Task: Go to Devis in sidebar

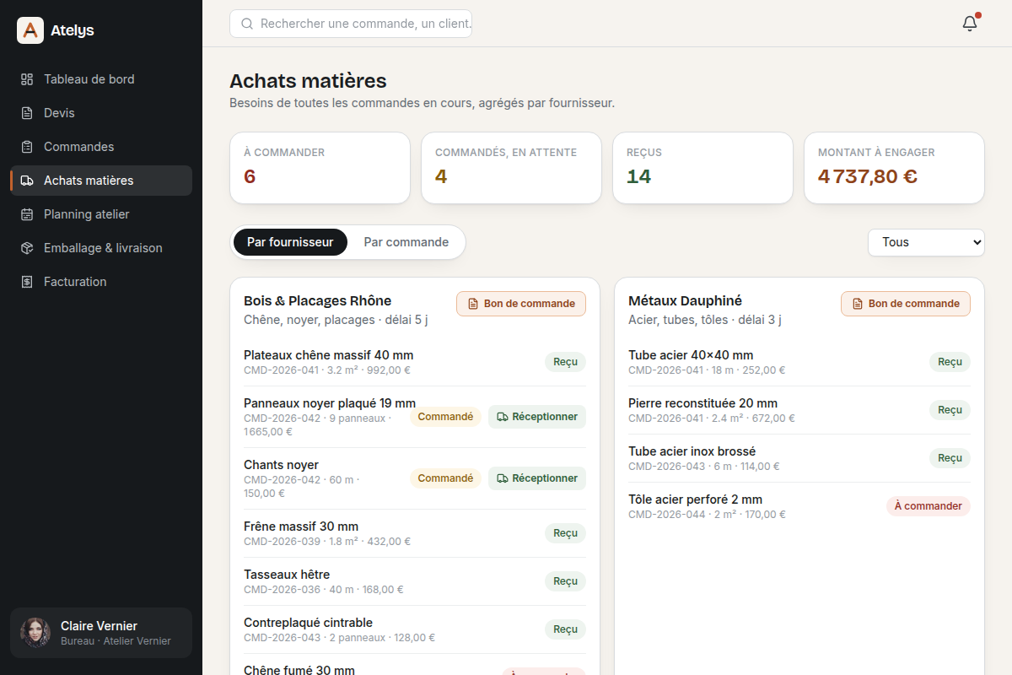Action: (x=101, y=113)
